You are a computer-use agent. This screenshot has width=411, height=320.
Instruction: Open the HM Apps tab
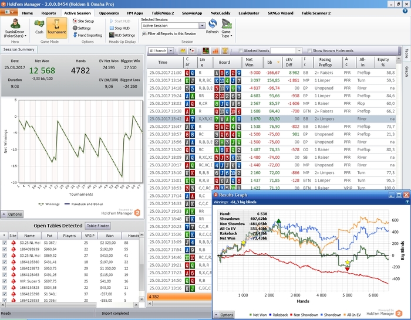(x=135, y=13)
